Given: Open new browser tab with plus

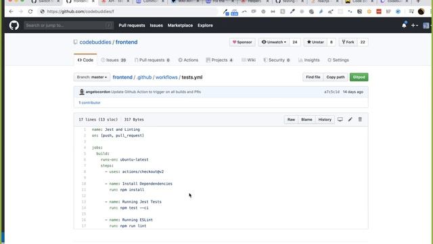Looking at the screenshot, I should 418,1.
